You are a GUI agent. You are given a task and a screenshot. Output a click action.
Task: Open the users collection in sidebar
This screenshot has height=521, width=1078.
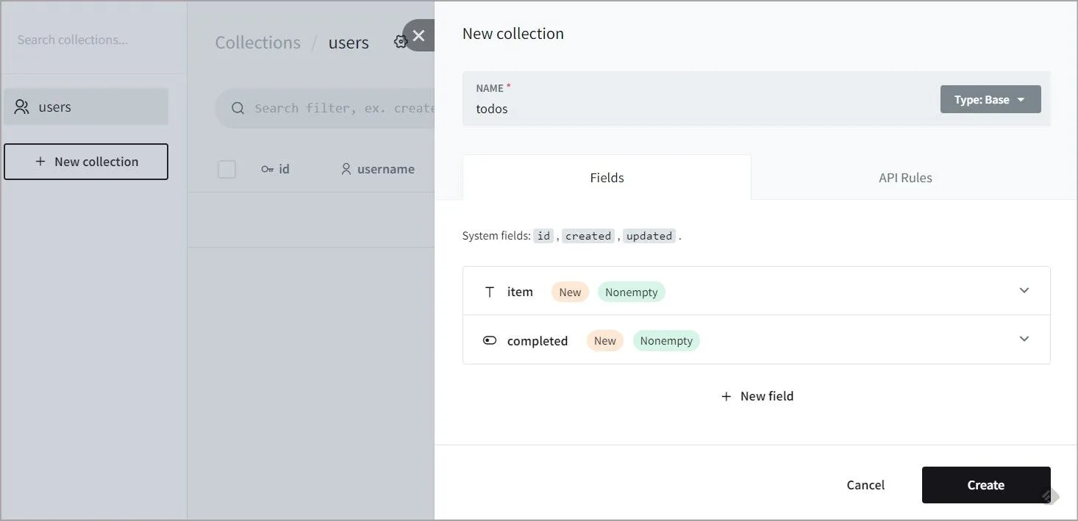[86, 107]
